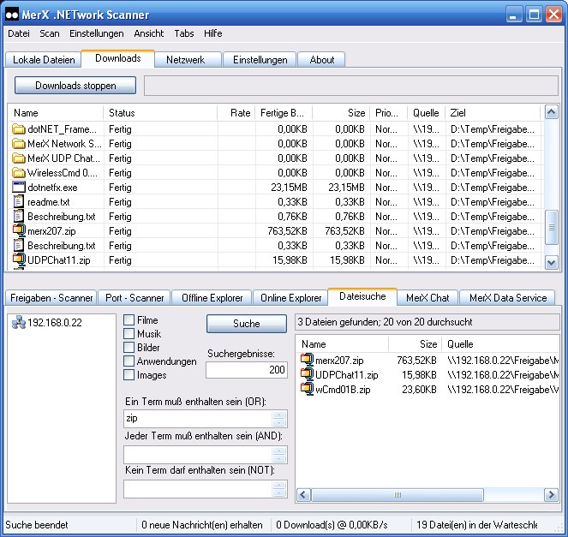Click Fertige B... column header

(284, 113)
